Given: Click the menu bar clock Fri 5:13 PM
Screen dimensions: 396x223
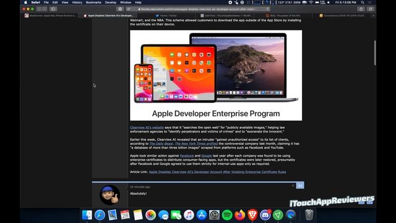Looking at the screenshot, I should pos(346,2).
